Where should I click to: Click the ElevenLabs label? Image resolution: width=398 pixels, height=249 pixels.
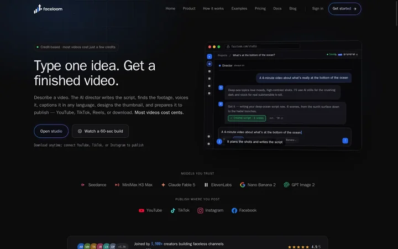click(x=221, y=185)
